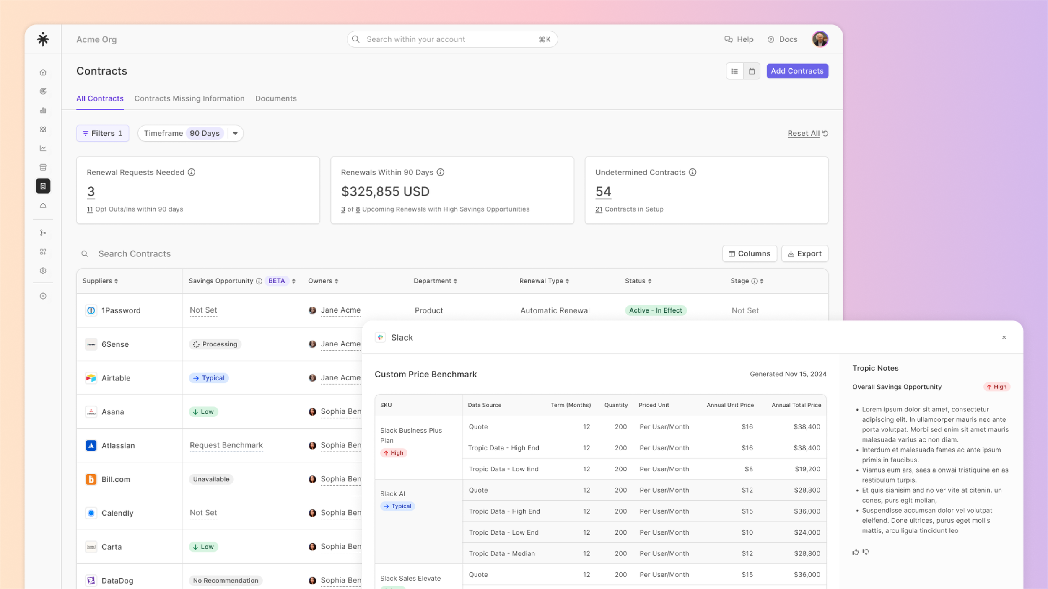Sort by Renewal Type column
Image resolution: width=1048 pixels, height=589 pixels.
coord(567,281)
